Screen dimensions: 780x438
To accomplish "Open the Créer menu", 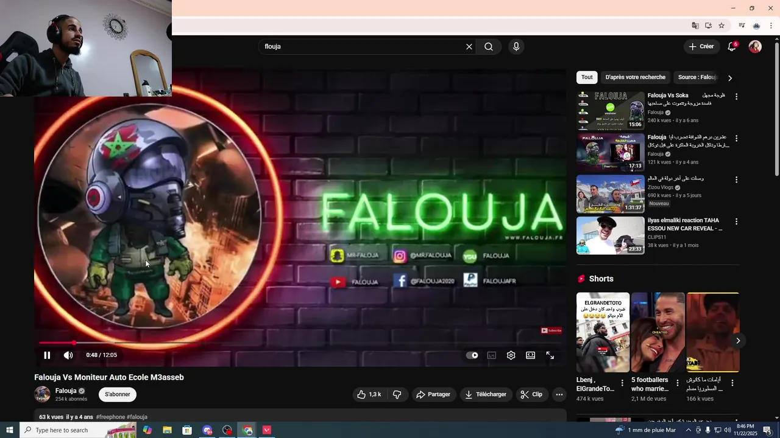I will click(x=701, y=47).
